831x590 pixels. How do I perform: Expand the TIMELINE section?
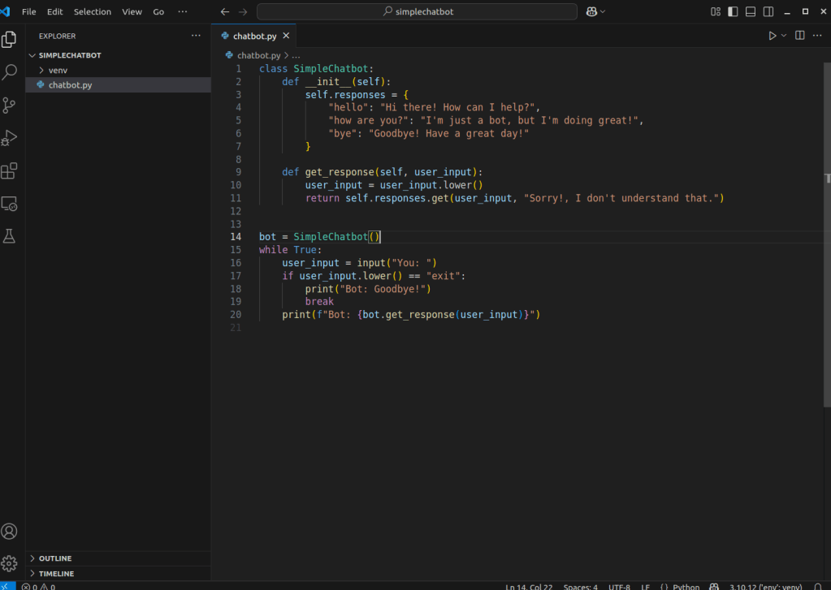[x=56, y=574]
